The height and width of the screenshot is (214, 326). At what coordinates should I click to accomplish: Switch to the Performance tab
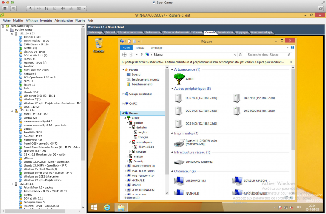(153, 33)
